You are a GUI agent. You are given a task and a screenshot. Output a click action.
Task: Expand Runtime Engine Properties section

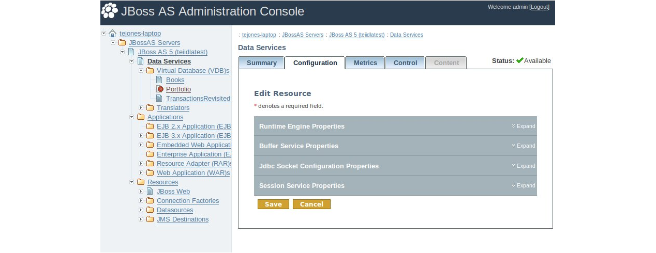524,126
